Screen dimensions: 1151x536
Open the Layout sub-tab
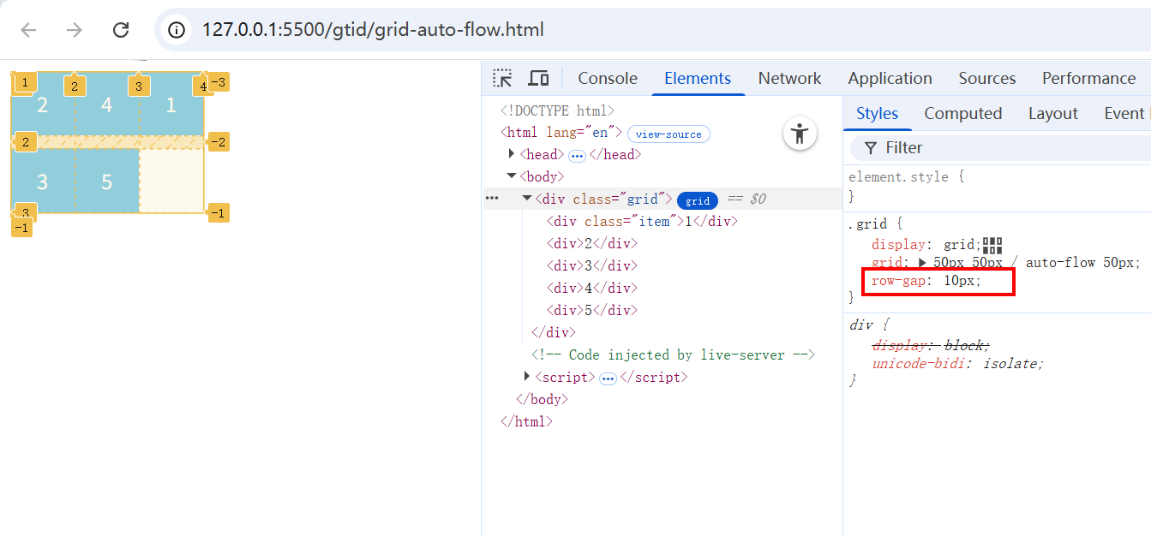[x=1052, y=114]
